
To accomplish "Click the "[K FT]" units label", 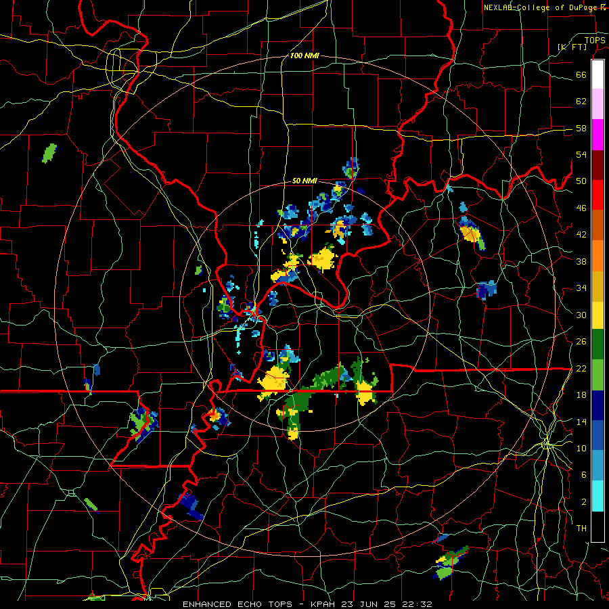I will click(572, 47).
